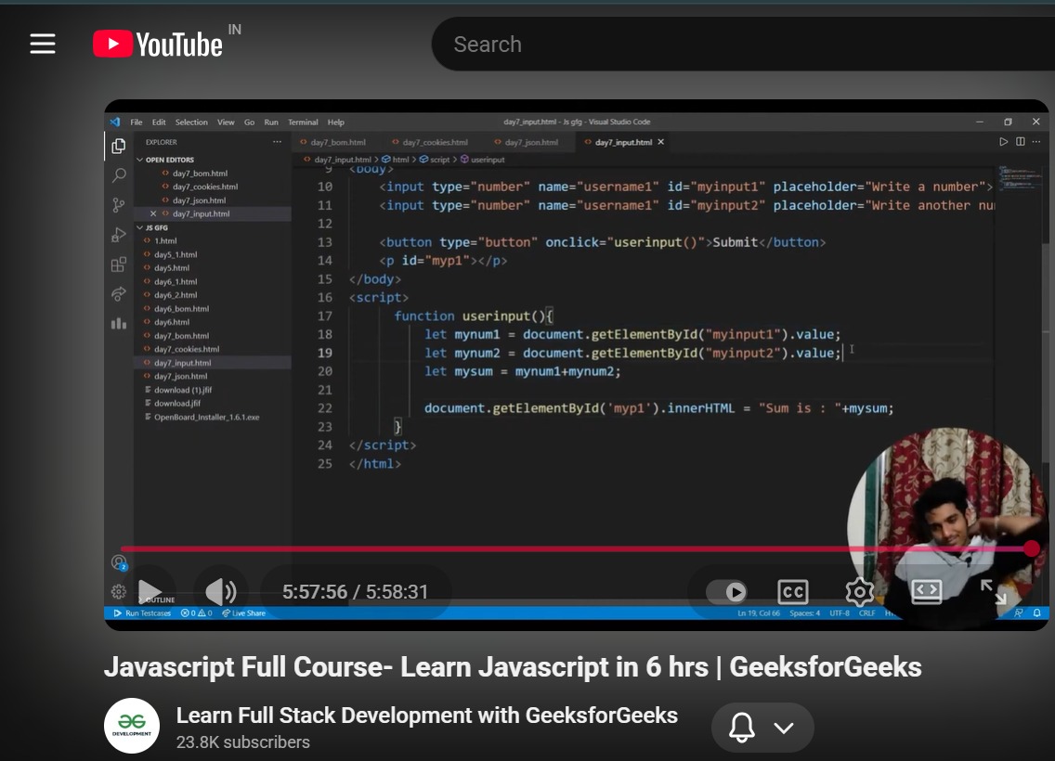Go to YouTube home via logo

click(x=158, y=45)
